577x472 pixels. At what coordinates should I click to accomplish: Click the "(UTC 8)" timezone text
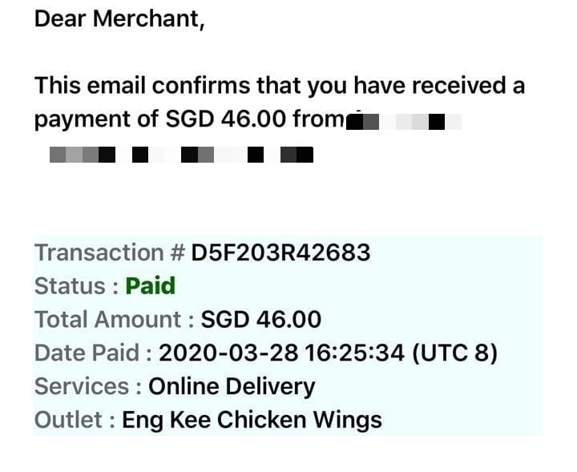tap(454, 353)
